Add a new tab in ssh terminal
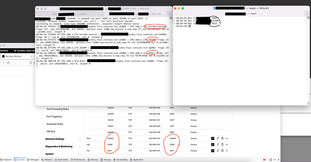This screenshot has width=311, height=162. (170, 14)
